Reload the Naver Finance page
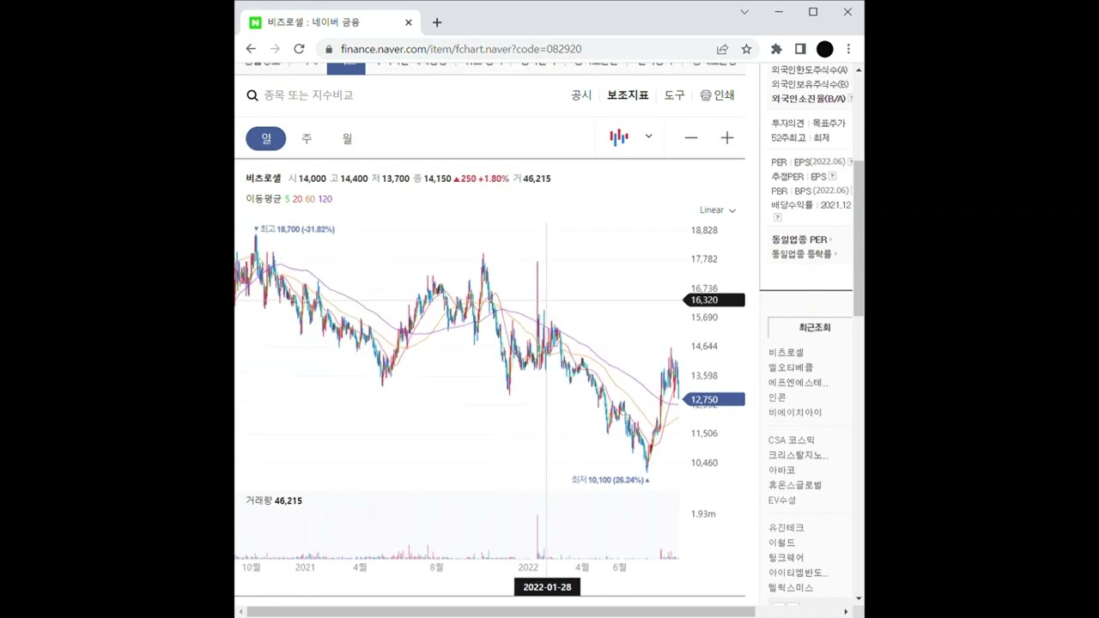The image size is (1099, 618). (299, 49)
